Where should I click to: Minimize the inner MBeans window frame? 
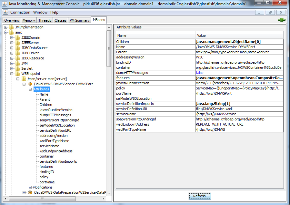click(259, 12)
